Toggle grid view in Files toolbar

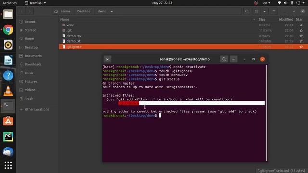tap(257, 12)
